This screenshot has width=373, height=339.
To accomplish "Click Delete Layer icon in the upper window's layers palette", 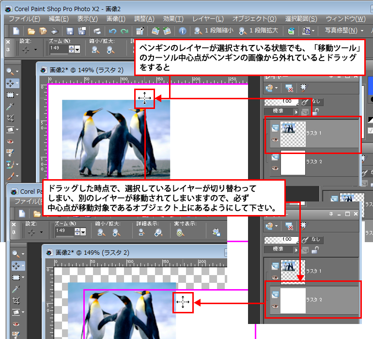I will pos(289,88).
